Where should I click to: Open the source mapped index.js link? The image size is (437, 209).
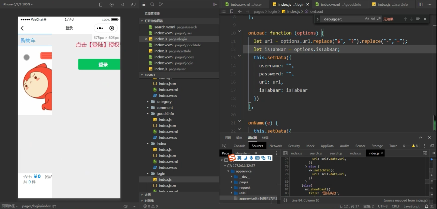click(421, 200)
